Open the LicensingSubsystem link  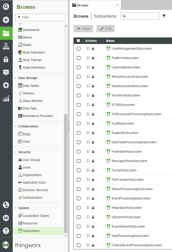tap(126, 67)
